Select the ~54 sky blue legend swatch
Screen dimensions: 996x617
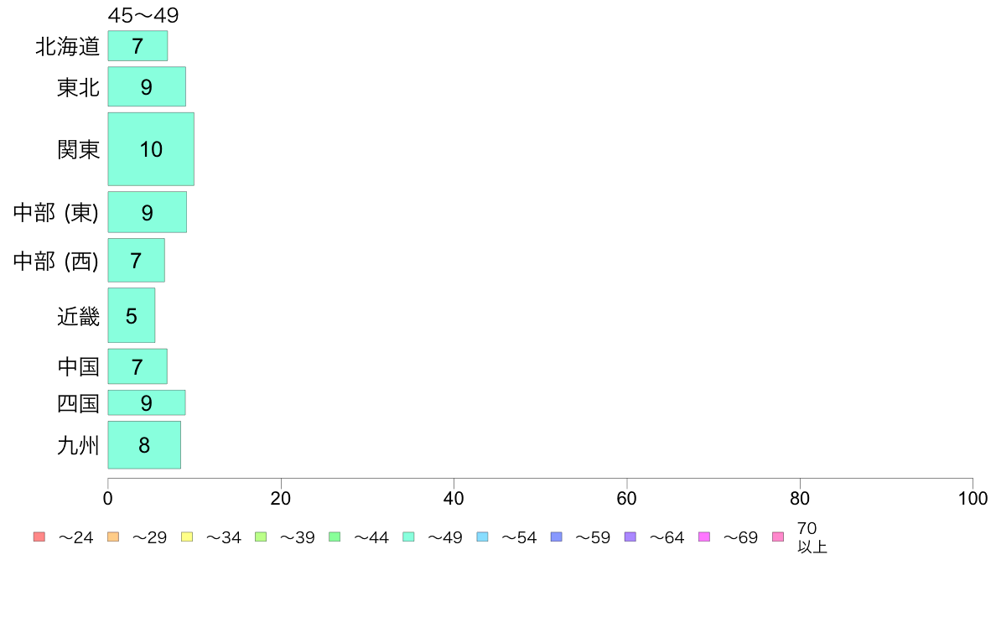coord(482,537)
